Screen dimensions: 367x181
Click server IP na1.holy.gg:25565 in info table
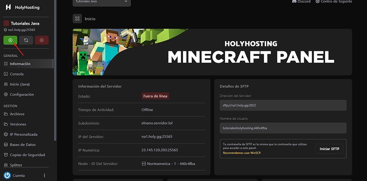click(157, 136)
